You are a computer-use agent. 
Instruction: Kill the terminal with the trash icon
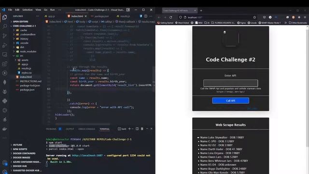[142, 129]
